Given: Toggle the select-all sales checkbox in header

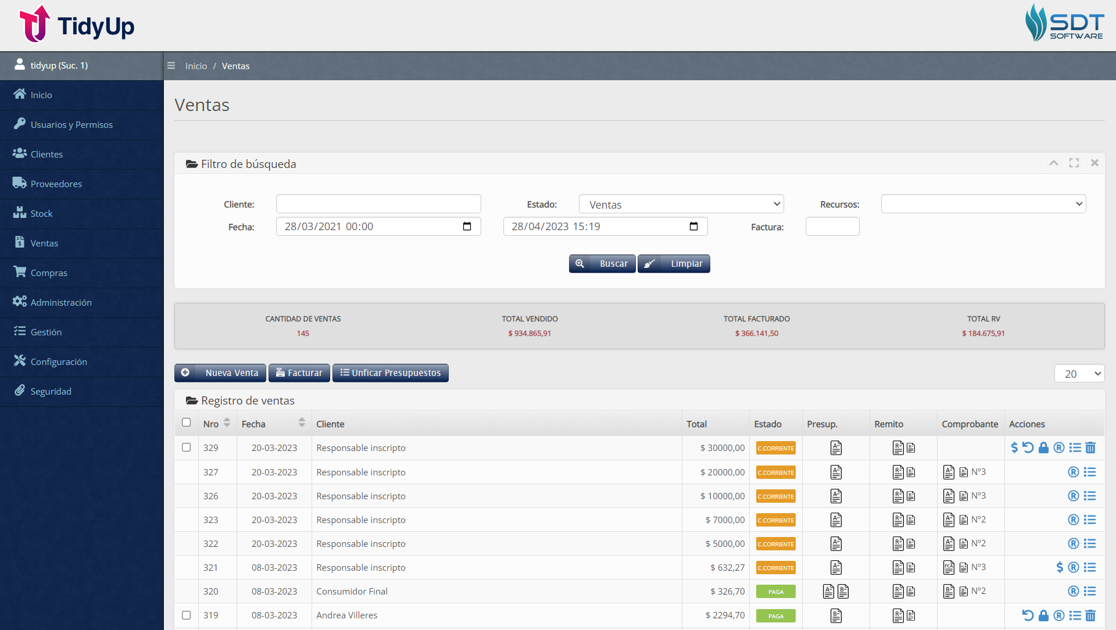Looking at the screenshot, I should point(186,423).
